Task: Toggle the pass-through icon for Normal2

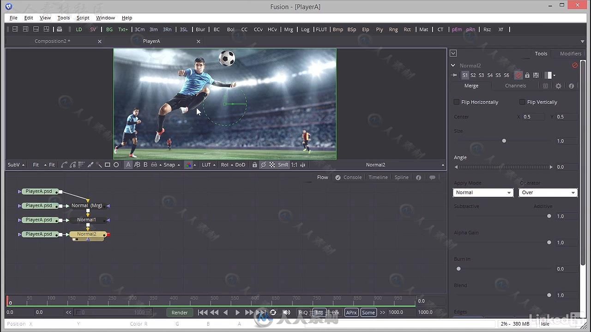Action: click(519, 75)
